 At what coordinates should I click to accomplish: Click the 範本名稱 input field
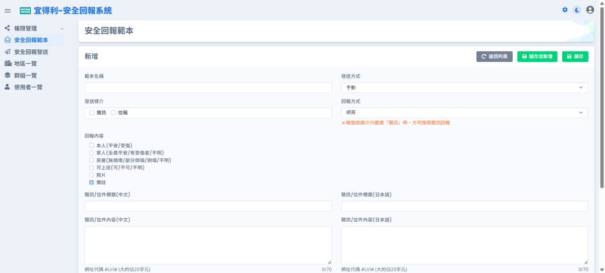pyautogui.click(x=208, y=87)
